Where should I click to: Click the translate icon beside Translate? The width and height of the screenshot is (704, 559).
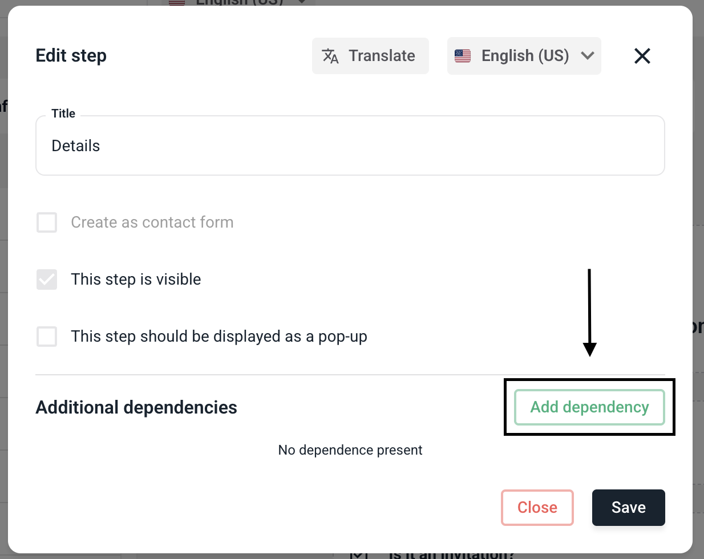pyautogui.click(x=330, y=56)
